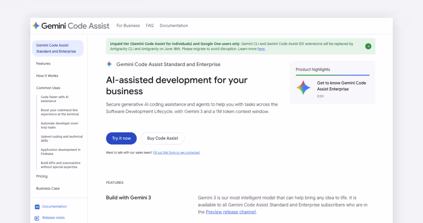Follow the 'here' link in green banner
Viewport: 423px width, 223px height.
point(261,49)
